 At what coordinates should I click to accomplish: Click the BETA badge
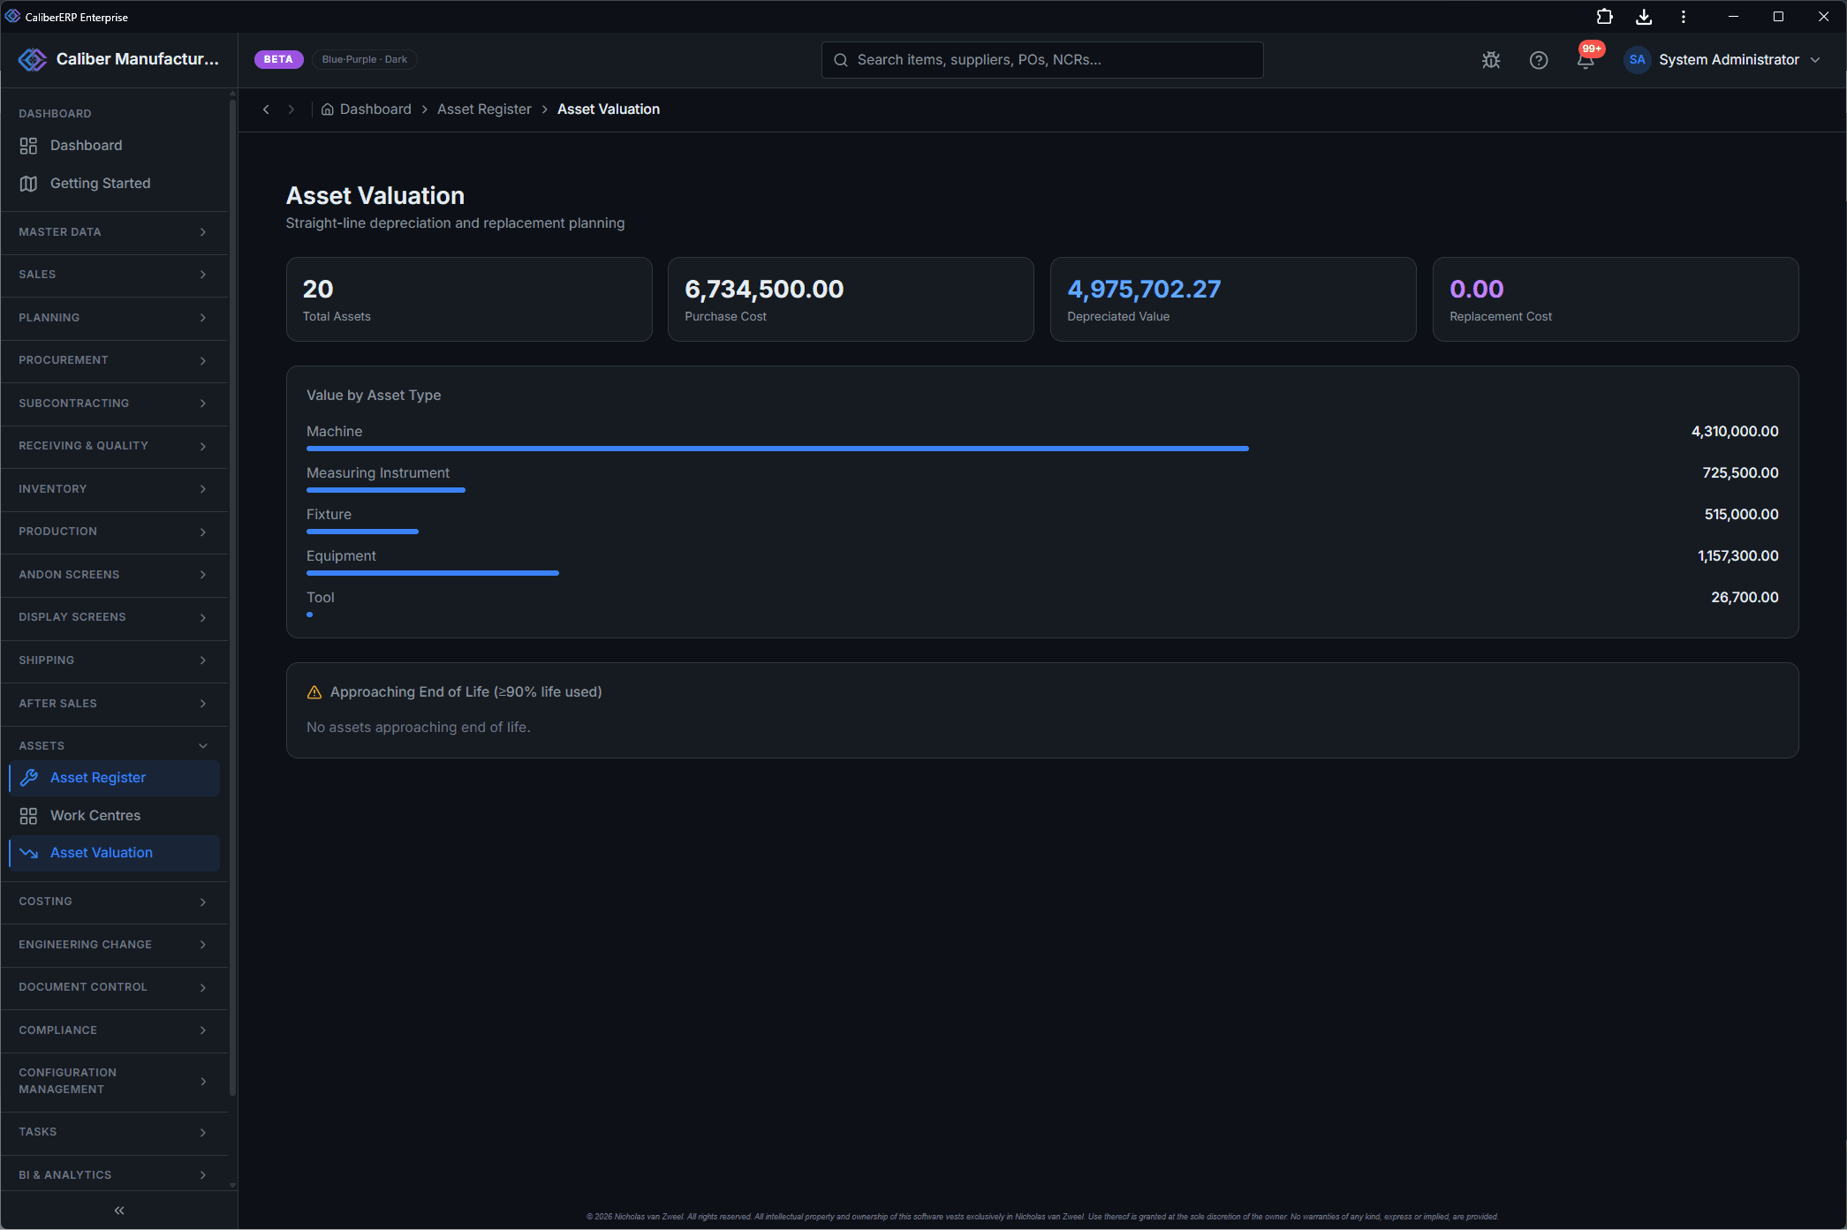coord(278,59)
